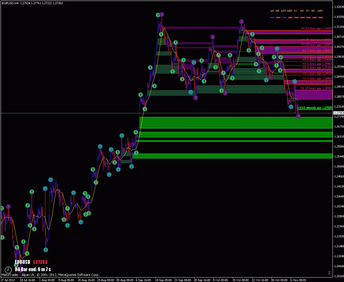Click the 1.28950 price axis label

click(339, 77)
